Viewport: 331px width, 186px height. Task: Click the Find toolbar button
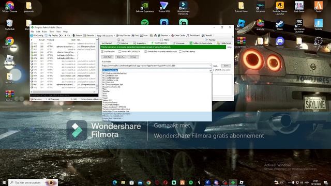[x=135, y=36]
